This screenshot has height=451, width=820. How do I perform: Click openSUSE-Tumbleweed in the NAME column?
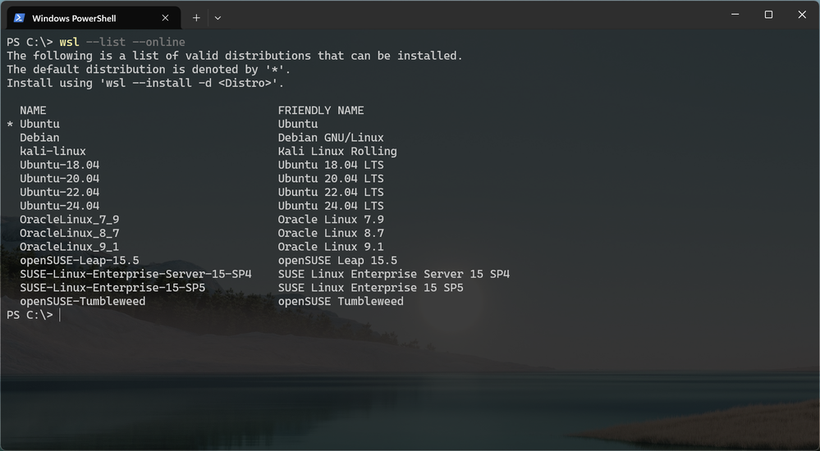point(82,301)
